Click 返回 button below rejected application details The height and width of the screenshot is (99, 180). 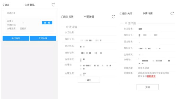click(x=148, y=87)
